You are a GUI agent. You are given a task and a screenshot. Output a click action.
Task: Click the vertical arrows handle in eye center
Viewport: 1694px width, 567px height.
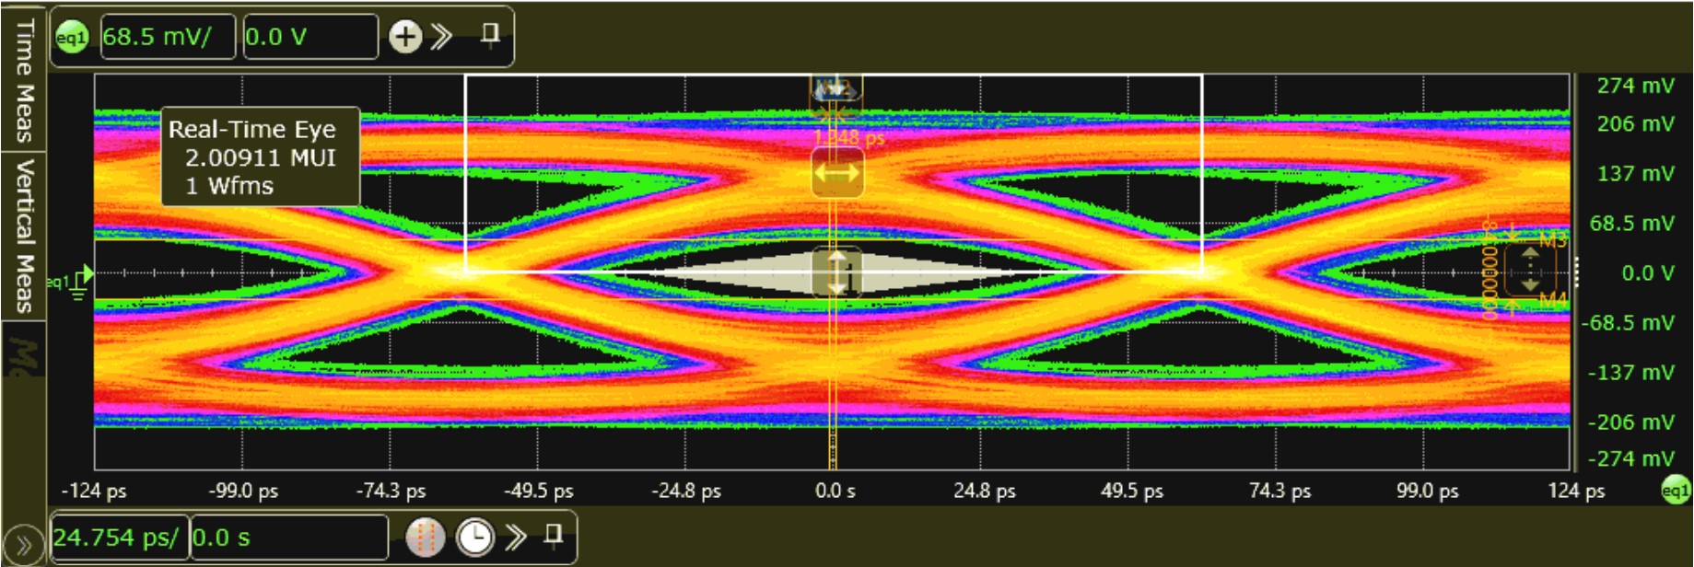coord(836,272)
